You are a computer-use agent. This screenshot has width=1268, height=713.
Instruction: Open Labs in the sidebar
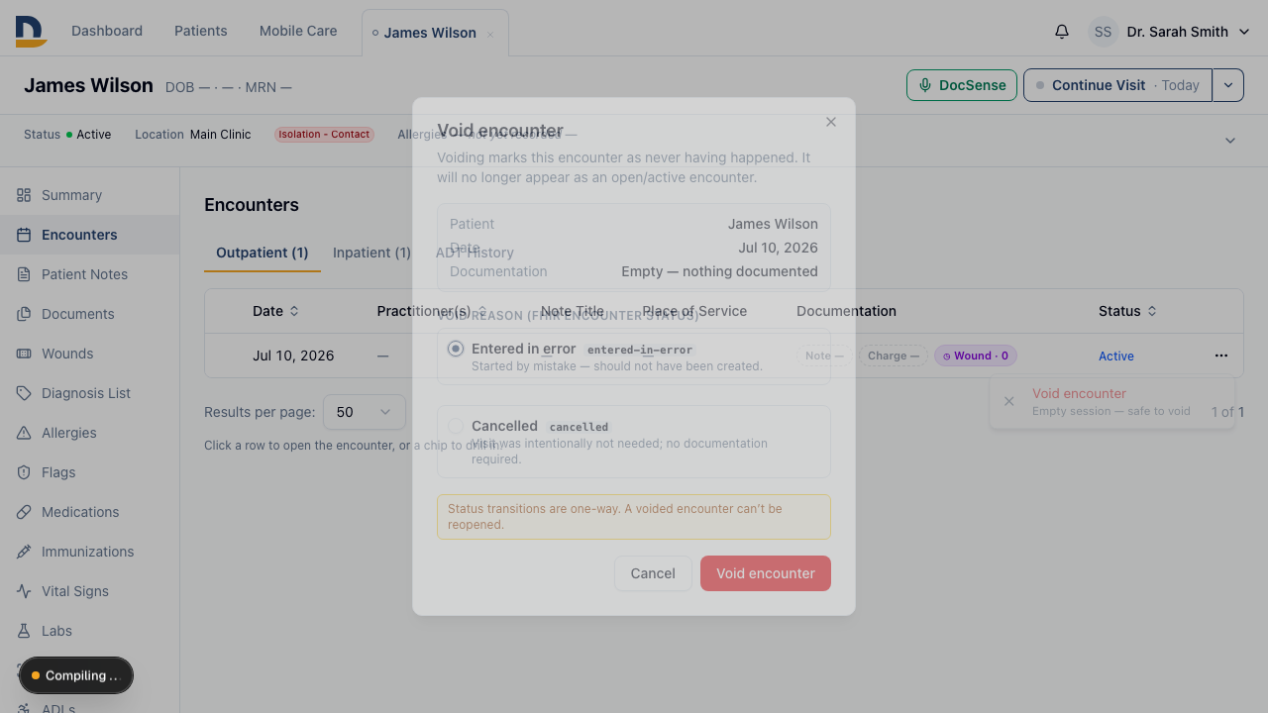89,631
